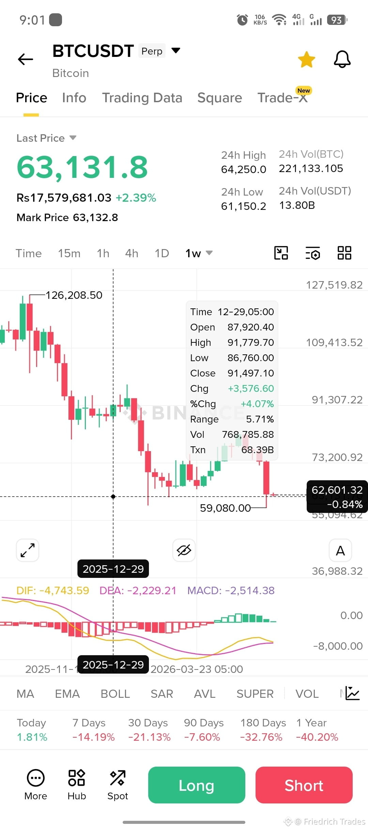Tap the 62,601.32 price label on axis

coord(337,490)
